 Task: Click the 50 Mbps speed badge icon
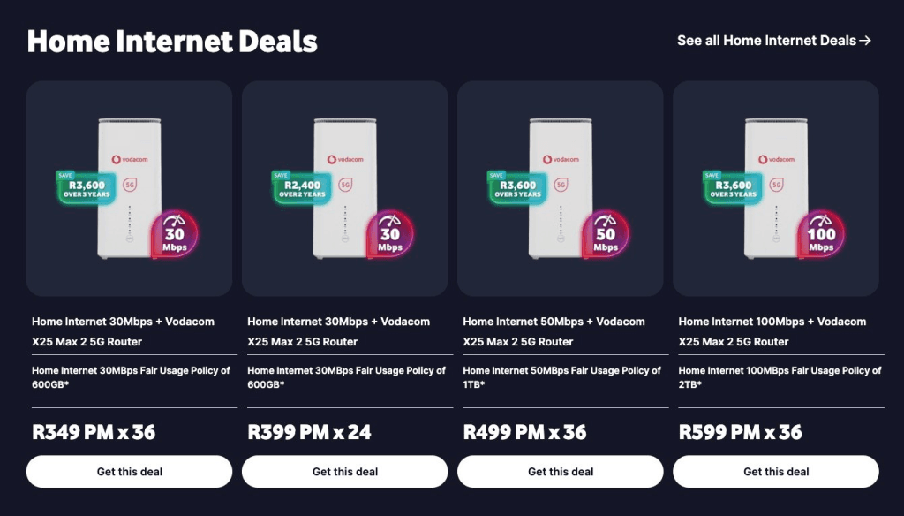(606, 236)
